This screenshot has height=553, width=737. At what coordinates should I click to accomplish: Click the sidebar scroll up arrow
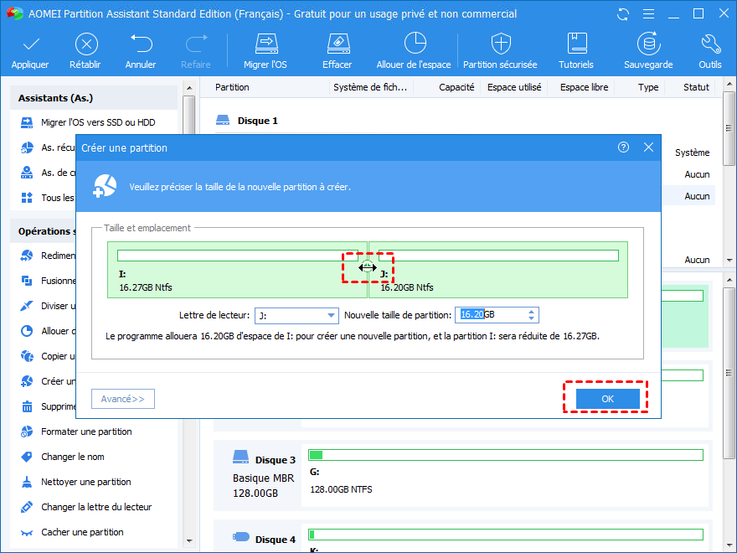point(189,88)
